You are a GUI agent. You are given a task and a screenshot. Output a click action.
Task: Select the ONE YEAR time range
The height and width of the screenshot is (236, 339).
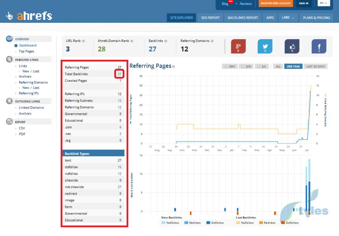pos(293,67)
